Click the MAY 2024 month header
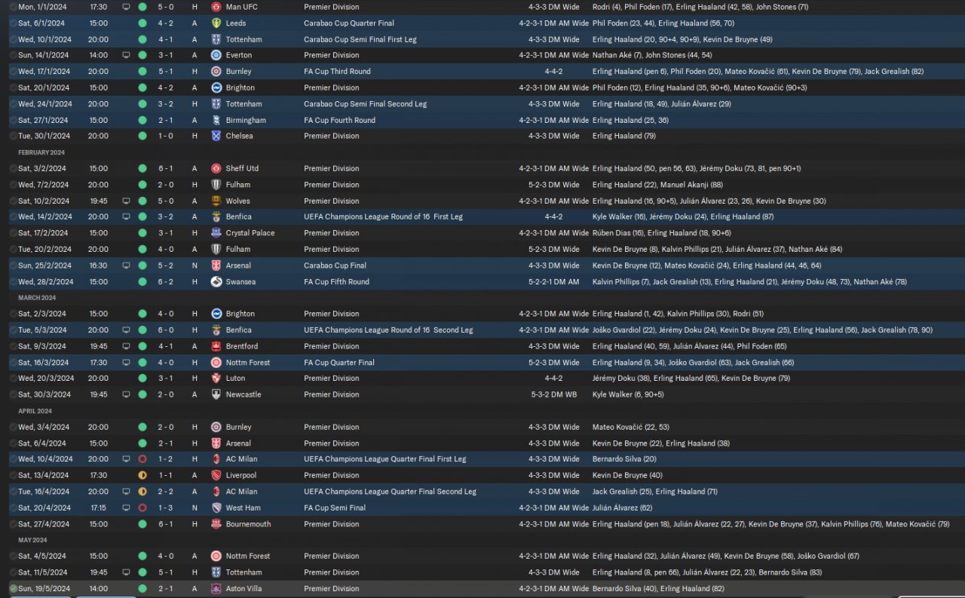The height and width of the screenshot is (598, 965). [32, 540]
